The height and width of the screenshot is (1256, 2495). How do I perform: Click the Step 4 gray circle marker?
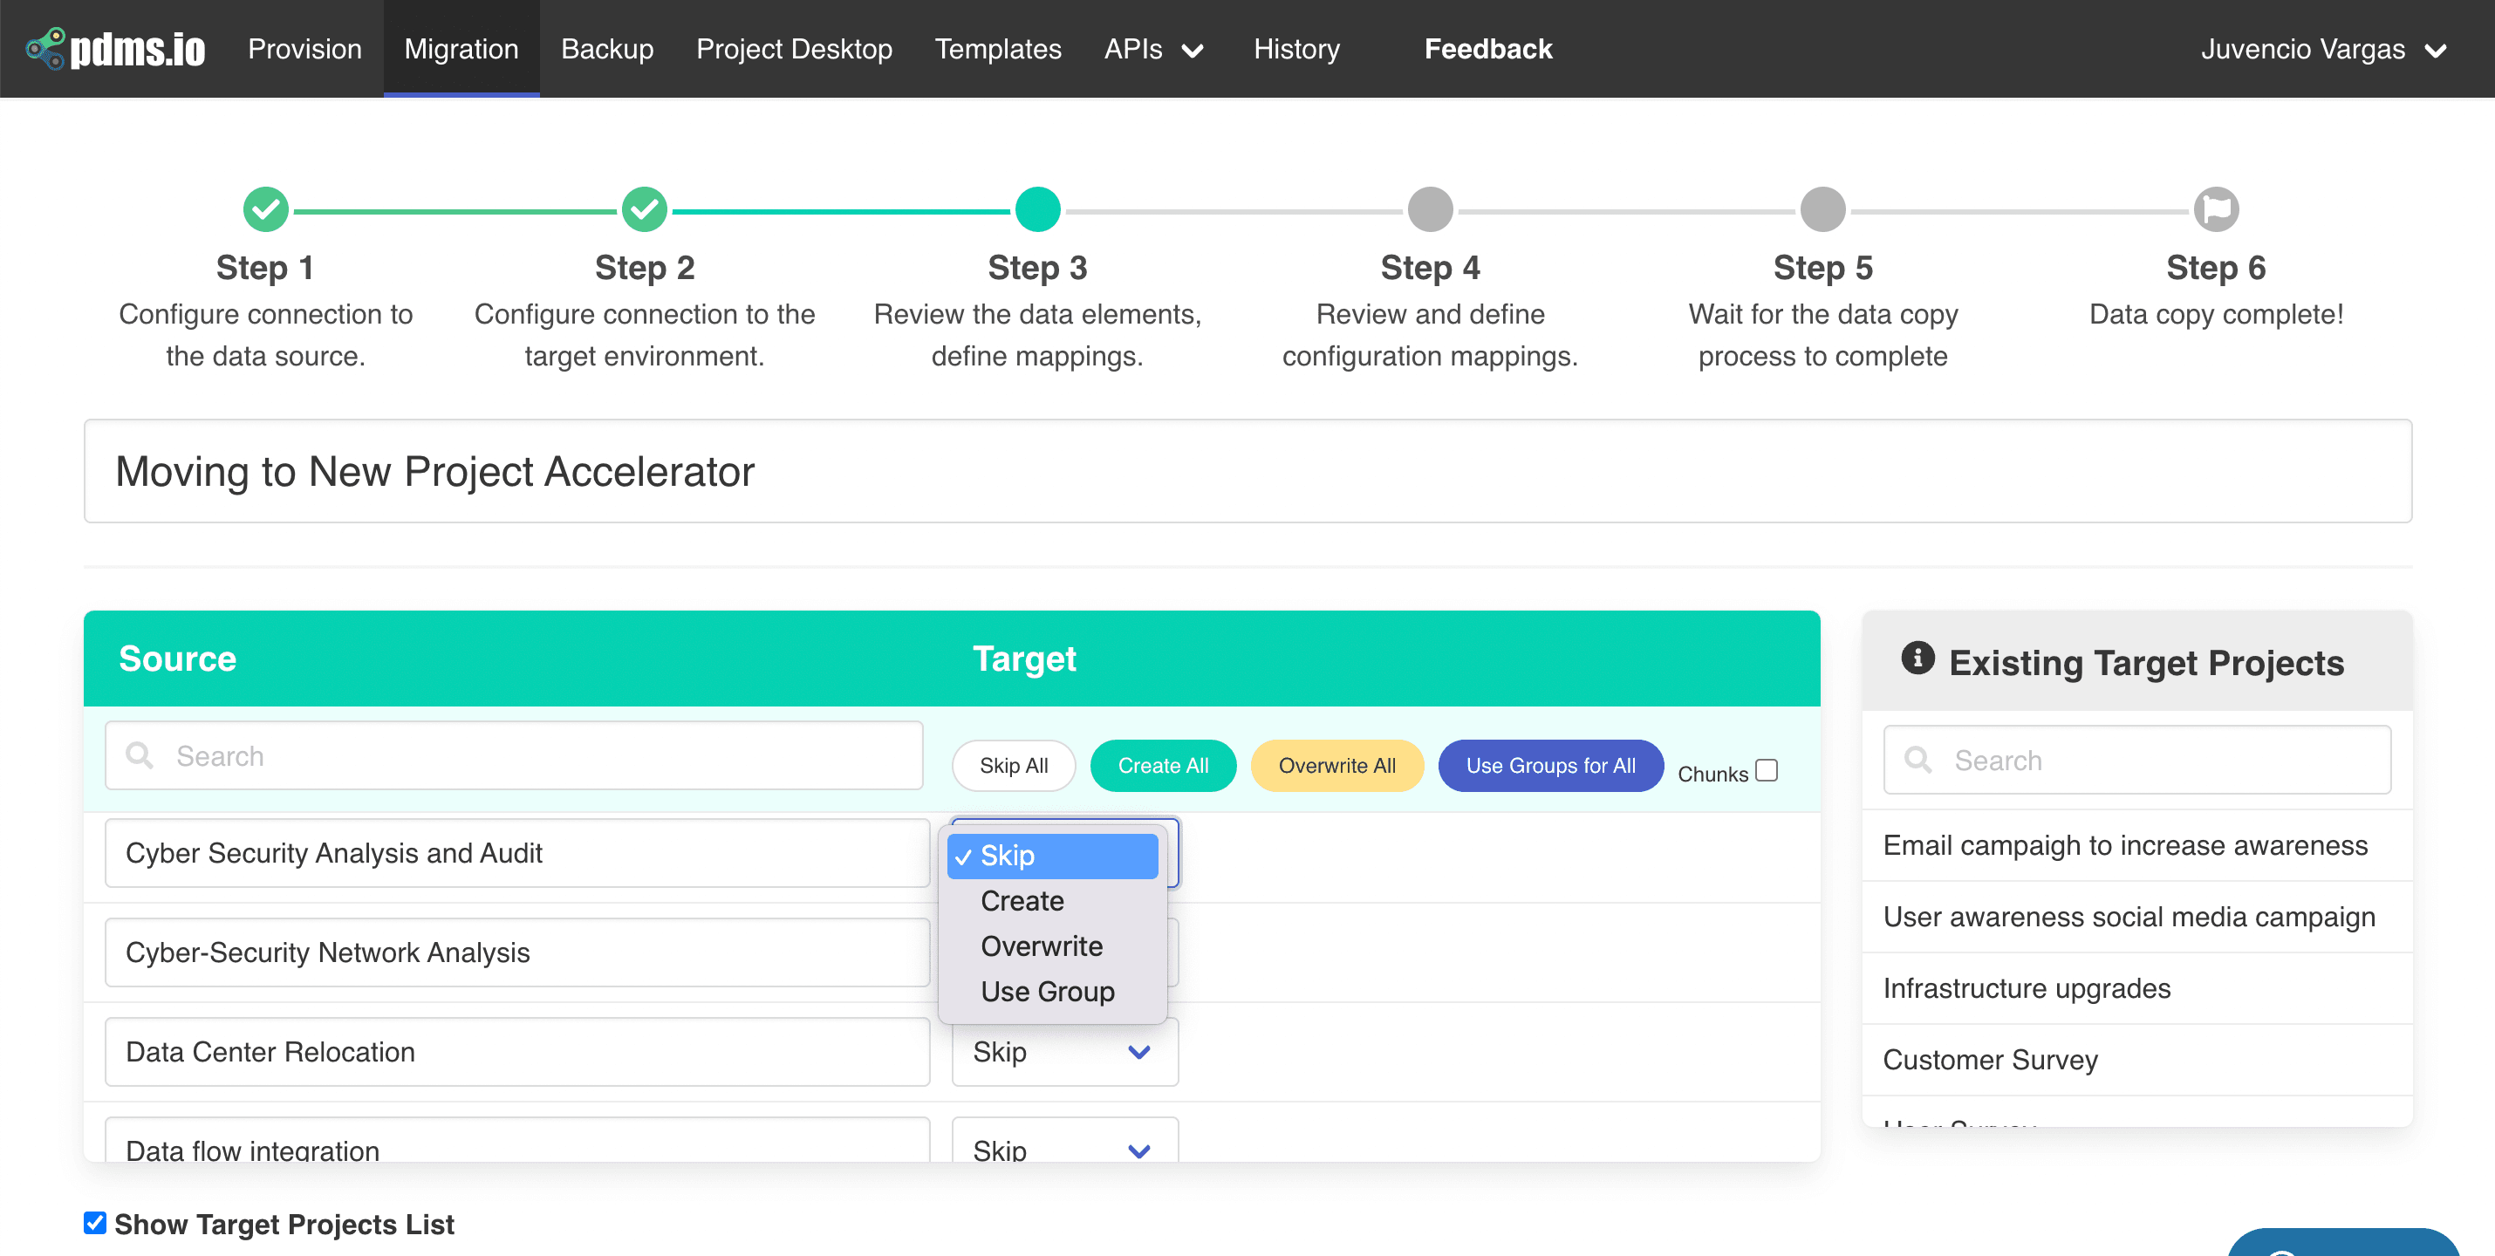[1430, 209]
